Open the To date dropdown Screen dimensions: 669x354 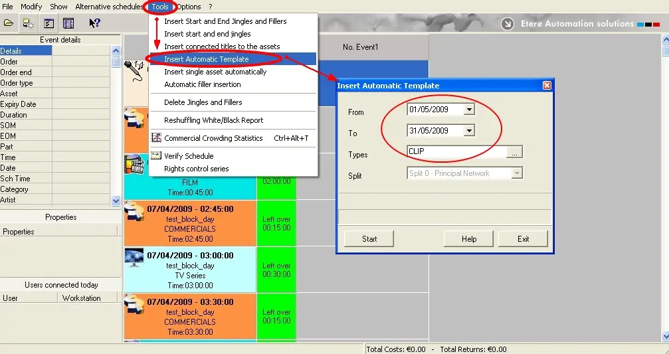pos(469,131)
